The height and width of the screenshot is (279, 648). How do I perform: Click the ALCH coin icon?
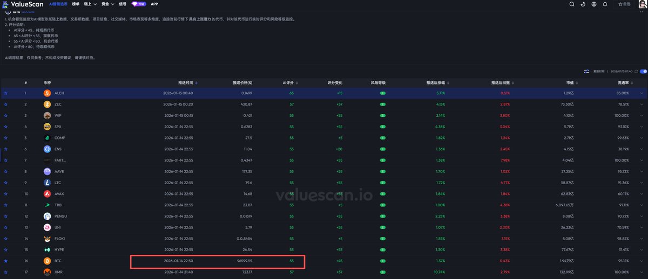coord(47,93)
